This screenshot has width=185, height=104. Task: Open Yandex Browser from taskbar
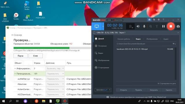coord(36,101)
